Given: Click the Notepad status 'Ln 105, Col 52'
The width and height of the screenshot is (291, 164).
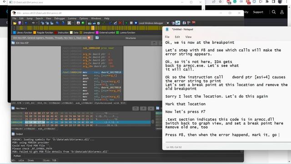Looking at the screenshot, I should (x=174, y=147).
